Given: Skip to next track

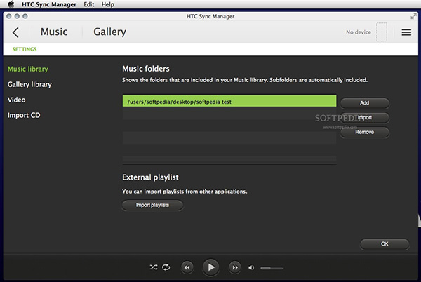Looking at the screenshot, I should [x=235, y=267].
